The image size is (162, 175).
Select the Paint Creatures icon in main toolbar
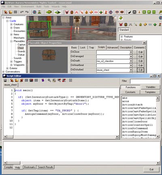coord(67,12)
